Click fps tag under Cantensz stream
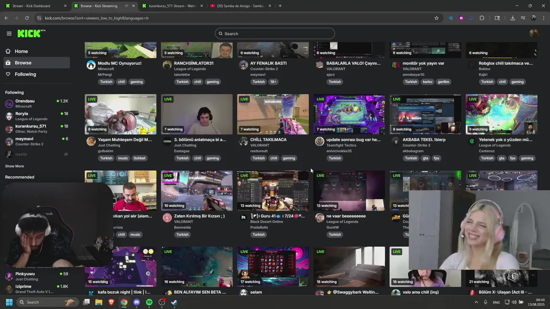 click(x=513, y=158)
